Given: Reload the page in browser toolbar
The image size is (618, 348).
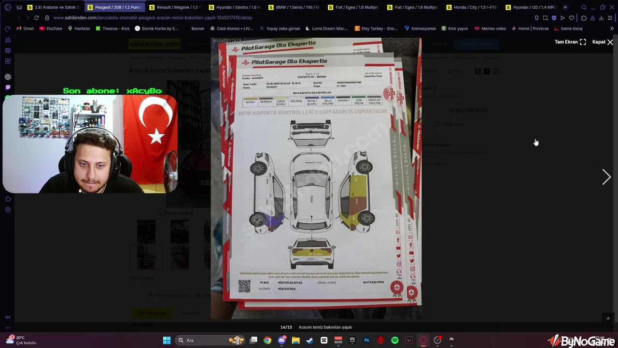Looking at the screenshot, I should [x=36, y=18].
